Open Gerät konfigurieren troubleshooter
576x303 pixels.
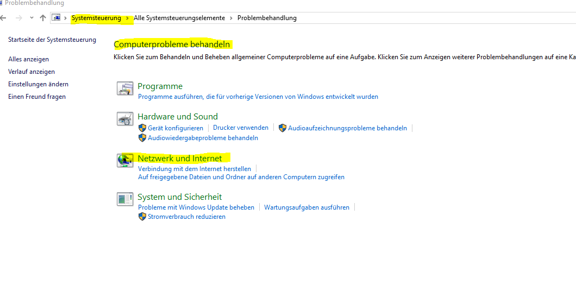(175, 128)
